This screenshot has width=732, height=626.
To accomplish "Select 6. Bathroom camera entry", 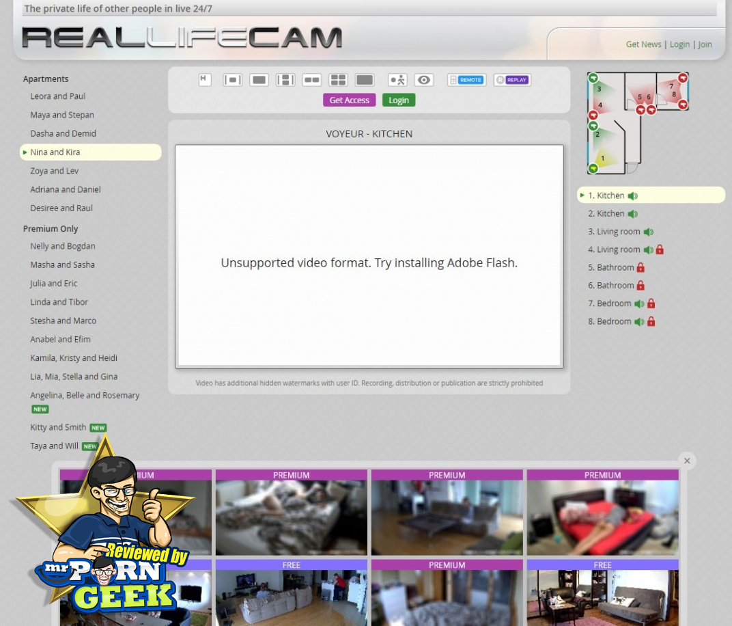I will click(x=610, y=286).
